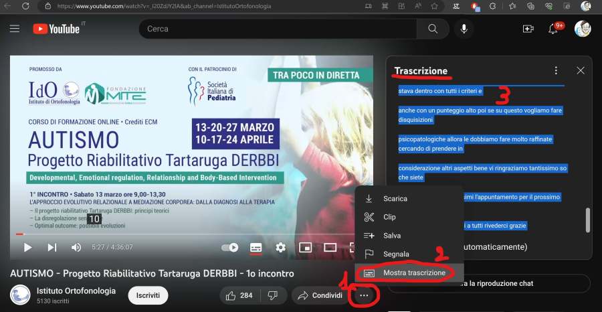
Task: Open transcript panel options menu
Action: pos(556,70)
